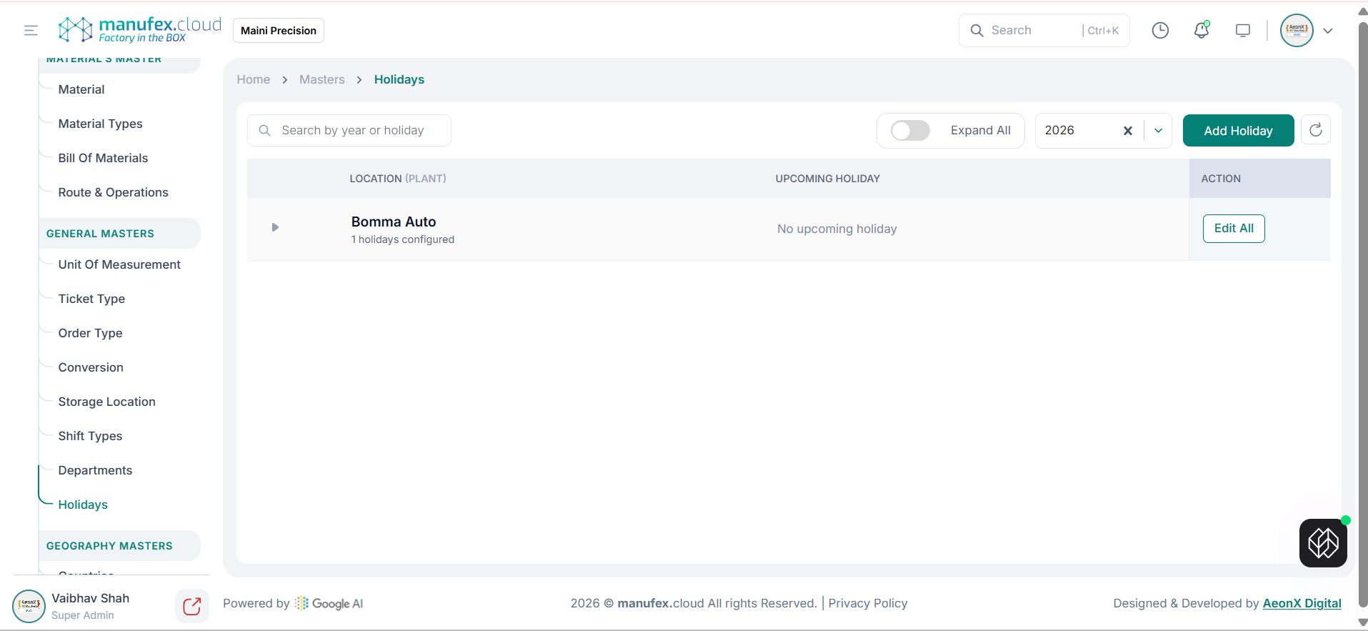Open the year dropdown arrow
The image size is (1368, 631).
(1158, 131)
